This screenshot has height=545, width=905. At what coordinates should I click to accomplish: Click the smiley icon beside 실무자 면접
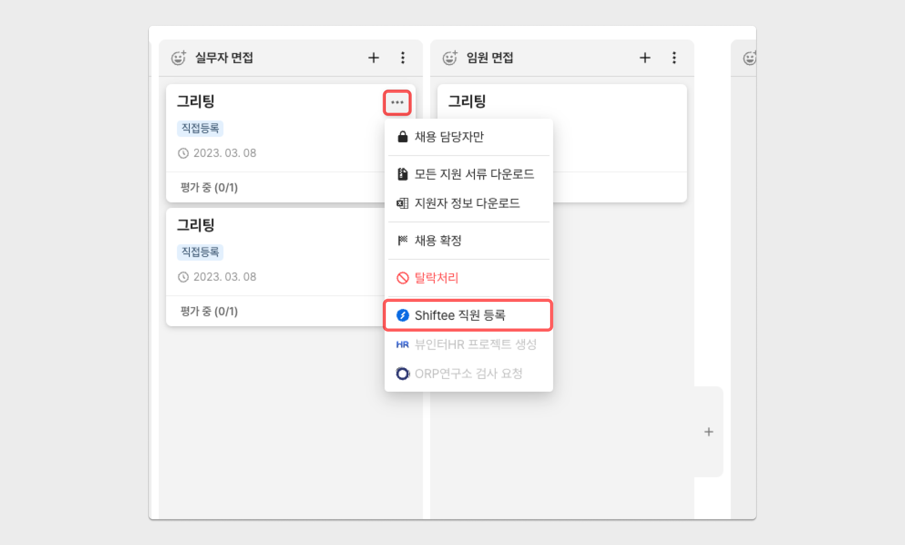tap(179, 58)
